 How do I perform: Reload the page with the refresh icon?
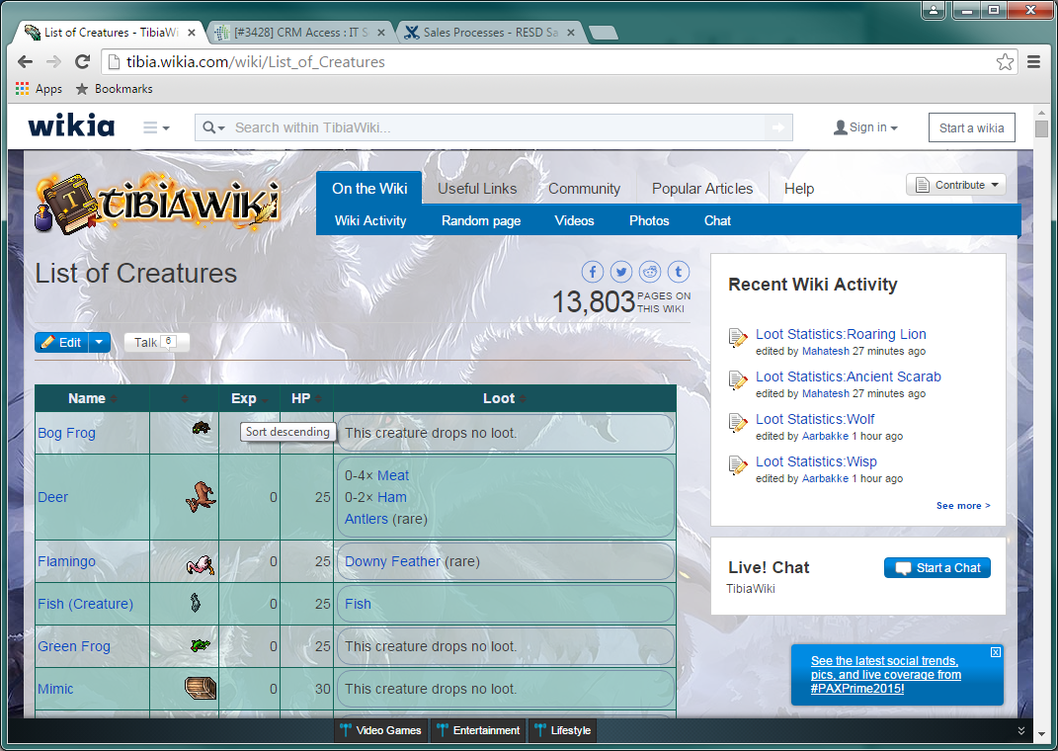82,61
